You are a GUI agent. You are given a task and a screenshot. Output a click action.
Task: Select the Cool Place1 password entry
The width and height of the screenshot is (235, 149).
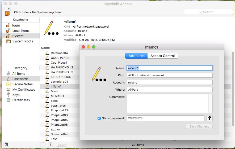point(60,63)
